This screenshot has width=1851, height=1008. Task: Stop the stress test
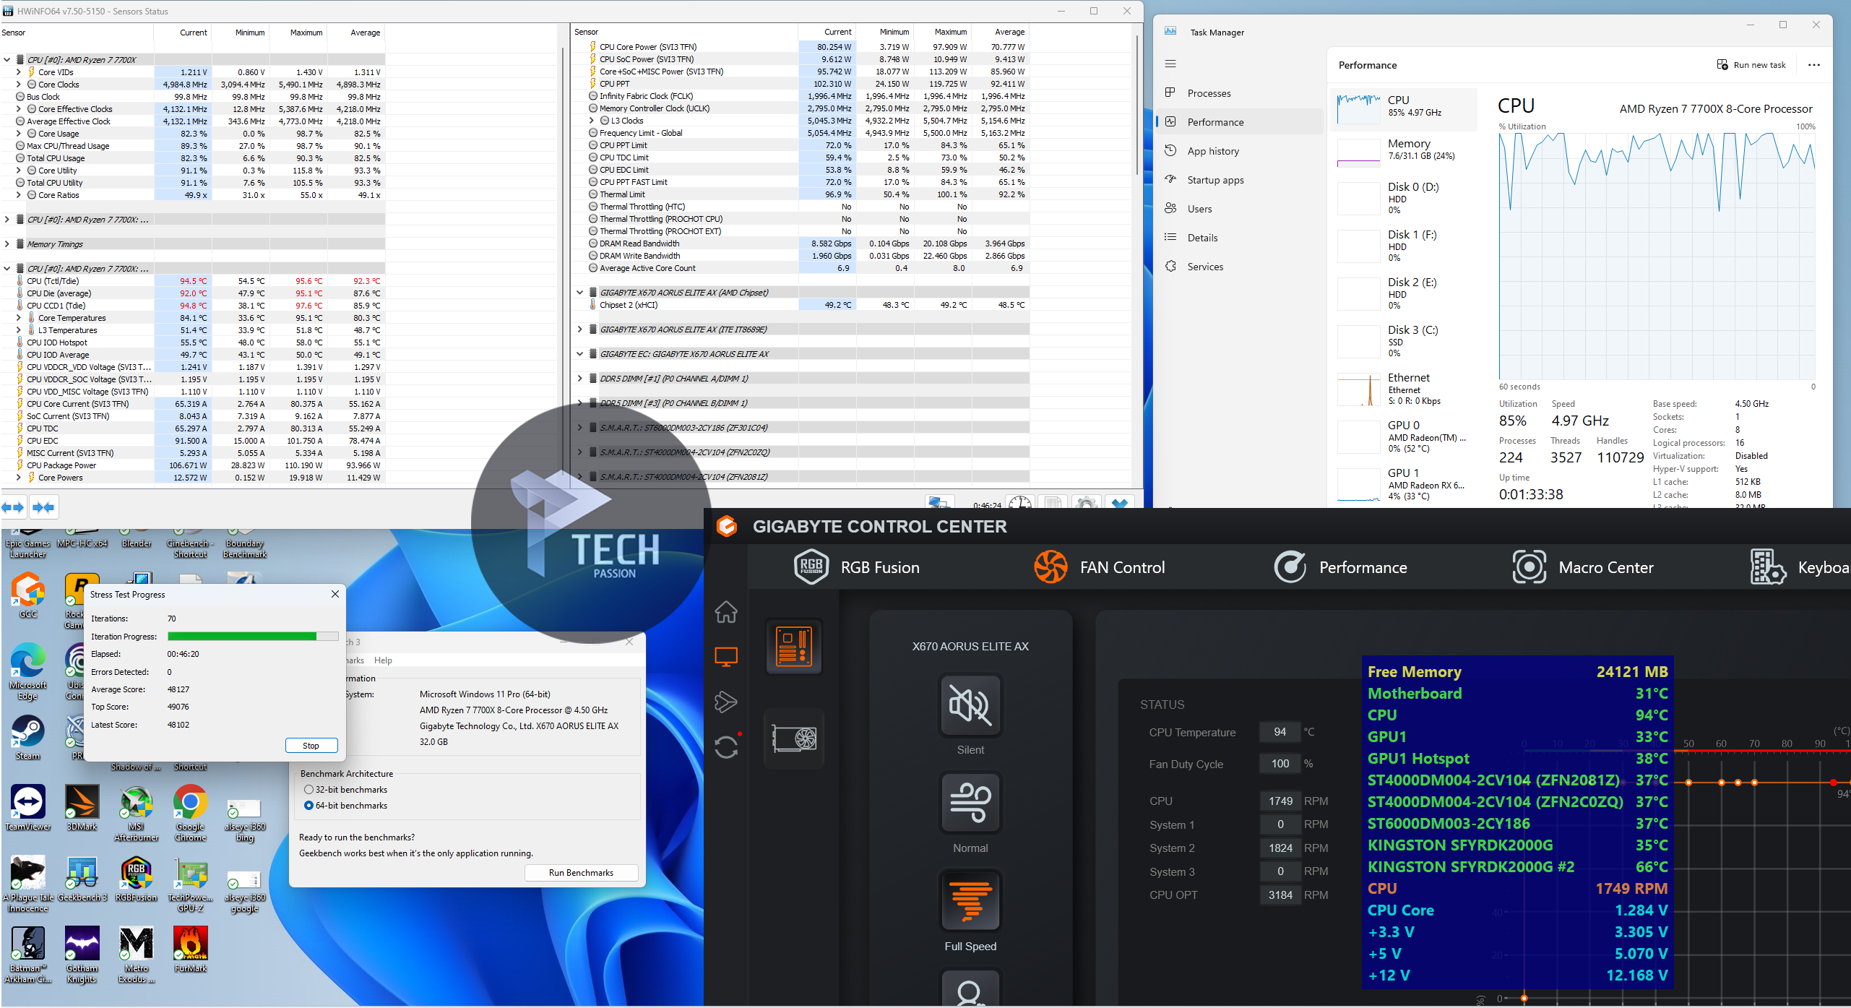tap(311, 746)
